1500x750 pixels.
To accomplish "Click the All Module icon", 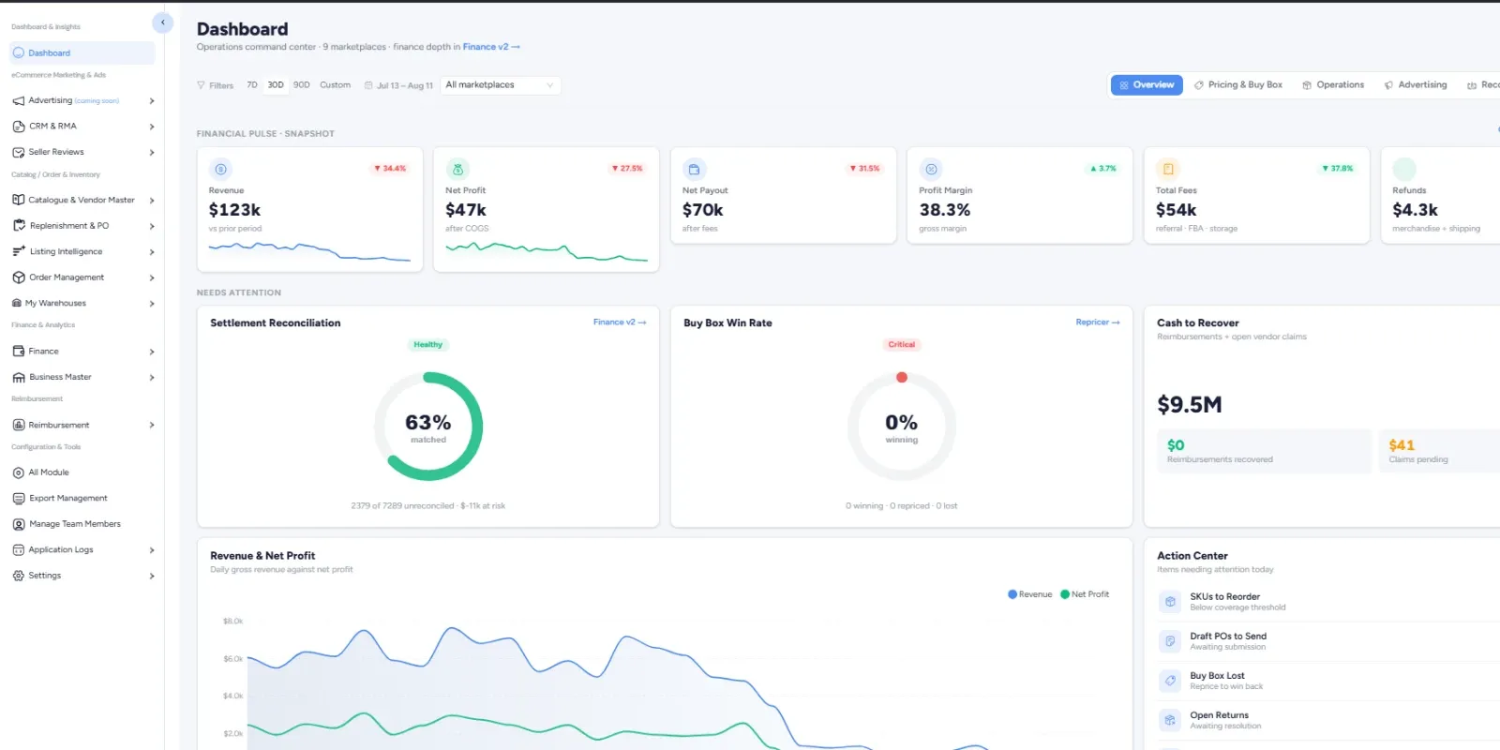I will pos(19,472).
